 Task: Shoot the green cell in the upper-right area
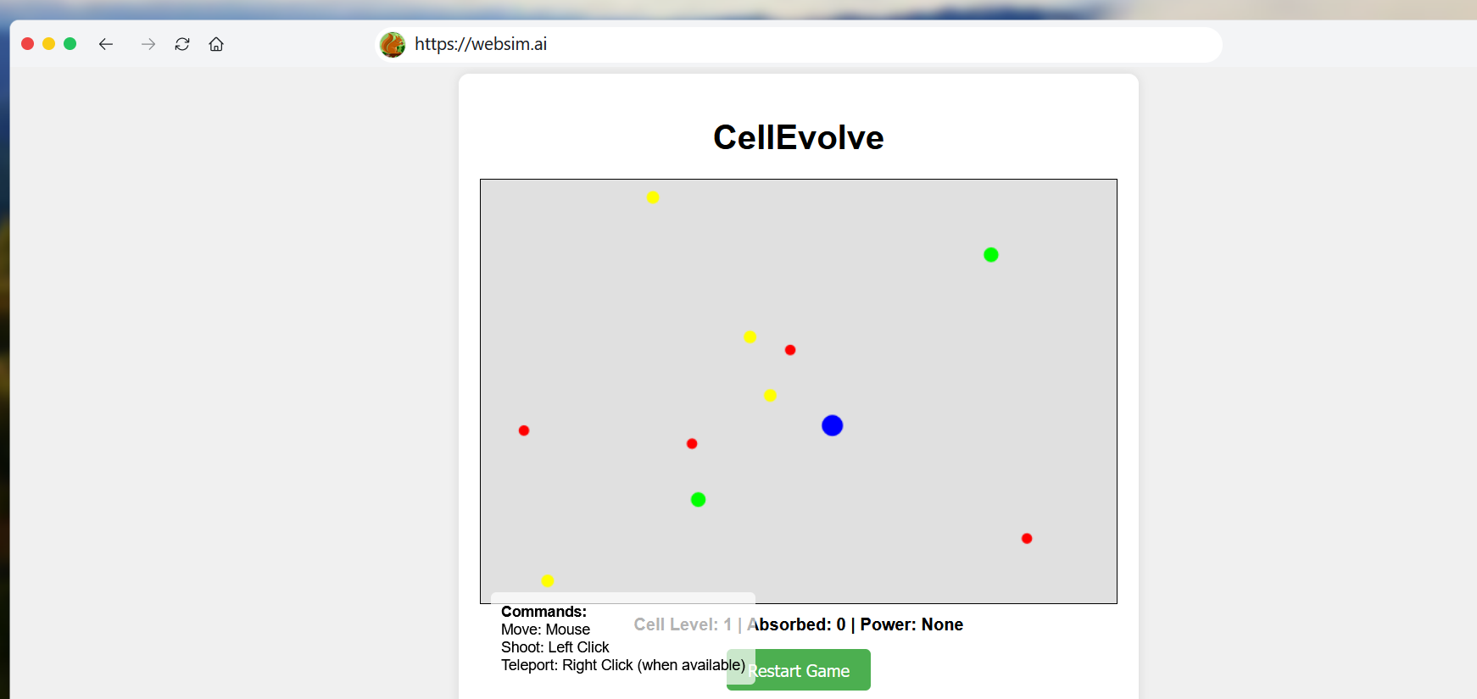991,254
